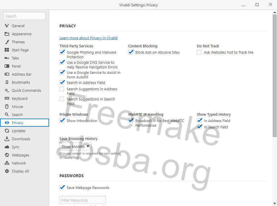Uncheck Google Phishing and Malware Protection
Image resolution: width=277 pixels, height=206 pixels.
[x=62, y=52]
